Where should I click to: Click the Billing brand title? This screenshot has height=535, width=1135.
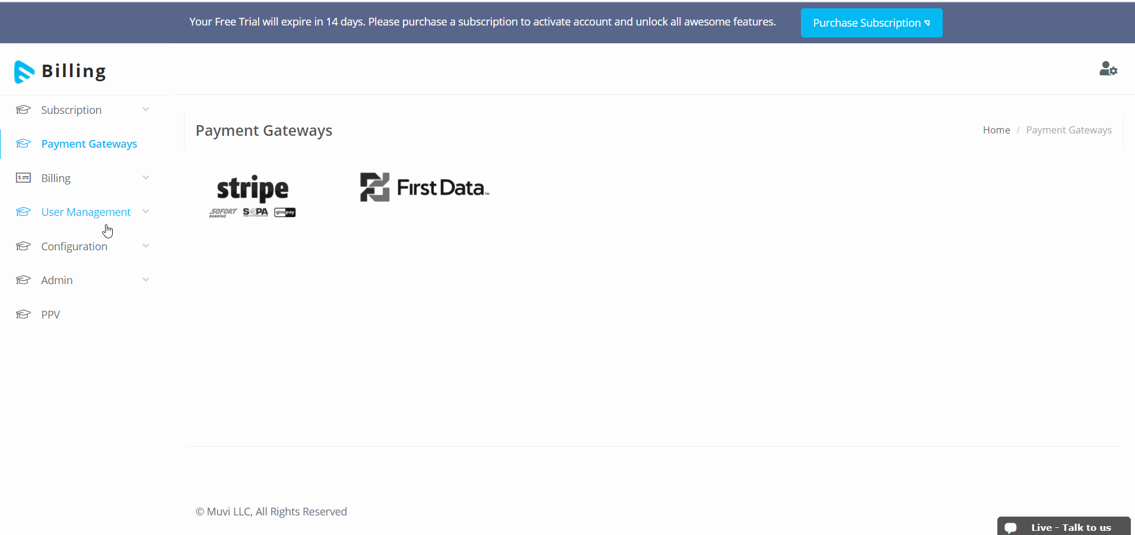click(x=74, y=71)
